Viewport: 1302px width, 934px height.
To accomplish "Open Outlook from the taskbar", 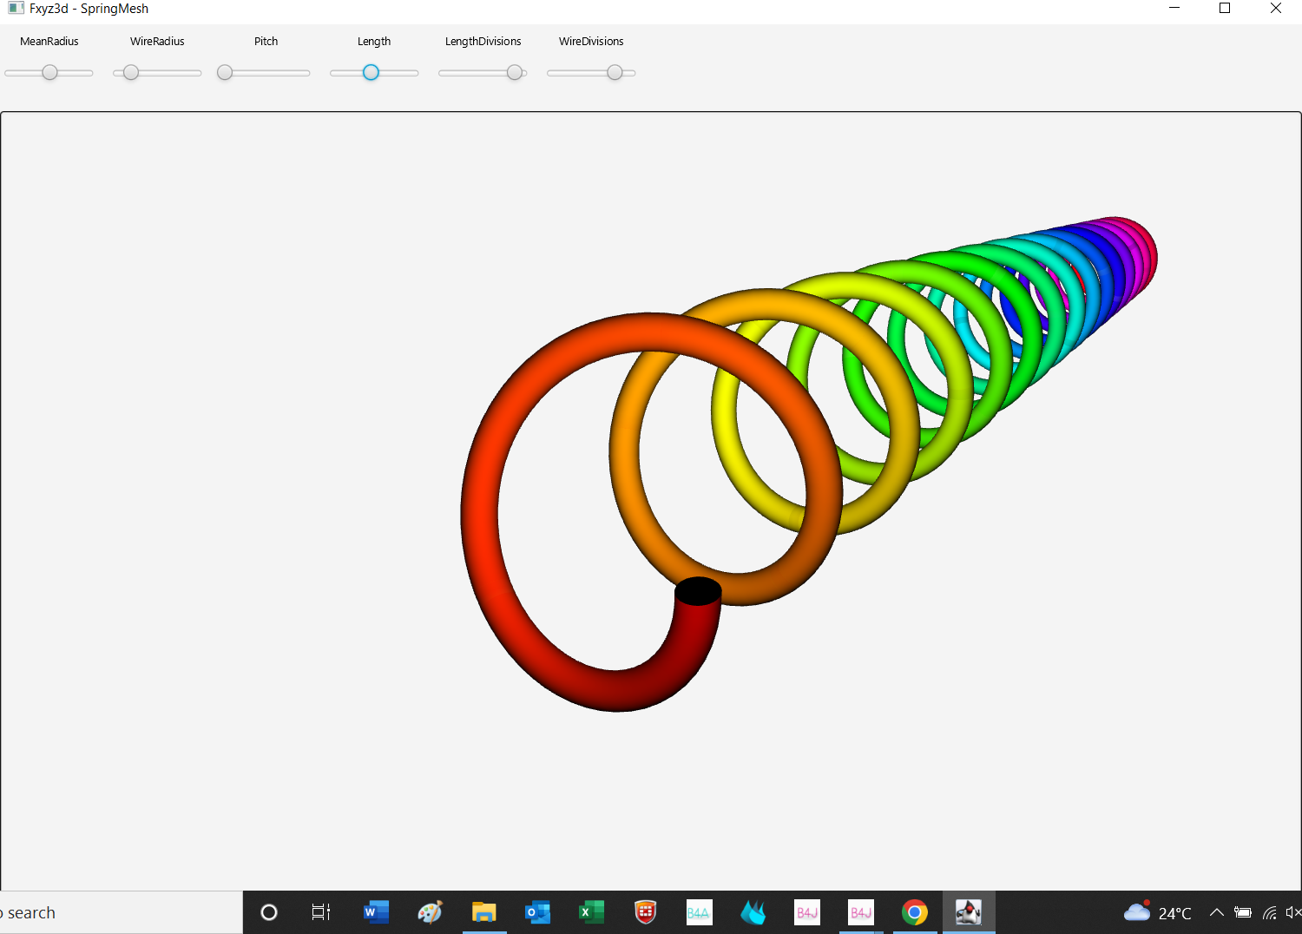I will [x=537, y=912].
